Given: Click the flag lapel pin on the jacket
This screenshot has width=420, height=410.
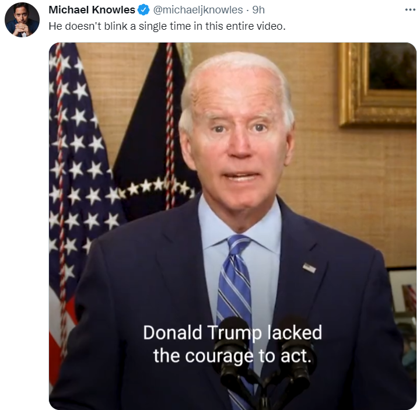Looking at the screenshot, I should [309, 268].
